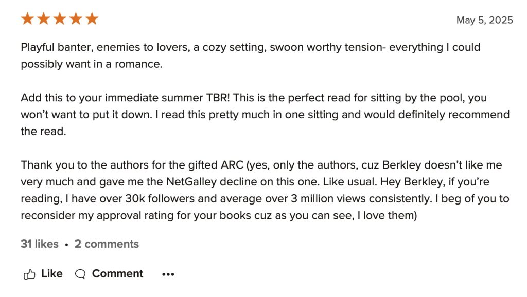Click the "Comment" button label

(x=117, y=274)
